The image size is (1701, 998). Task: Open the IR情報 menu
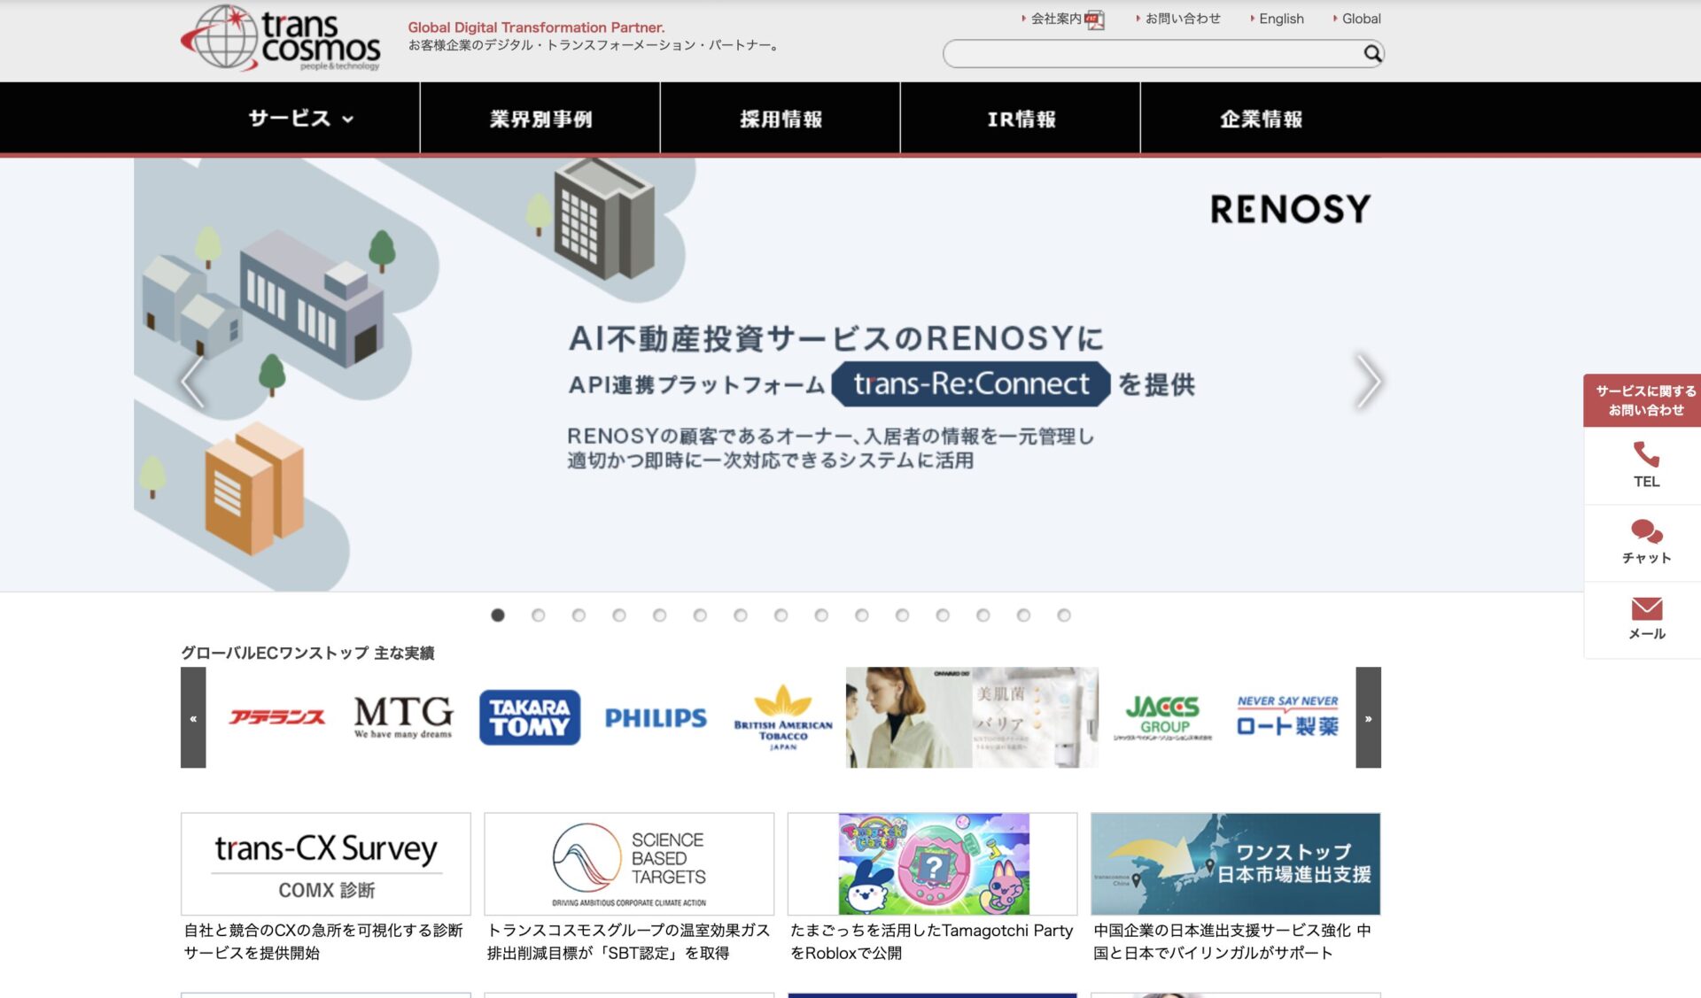click(x=1021, y=118)
